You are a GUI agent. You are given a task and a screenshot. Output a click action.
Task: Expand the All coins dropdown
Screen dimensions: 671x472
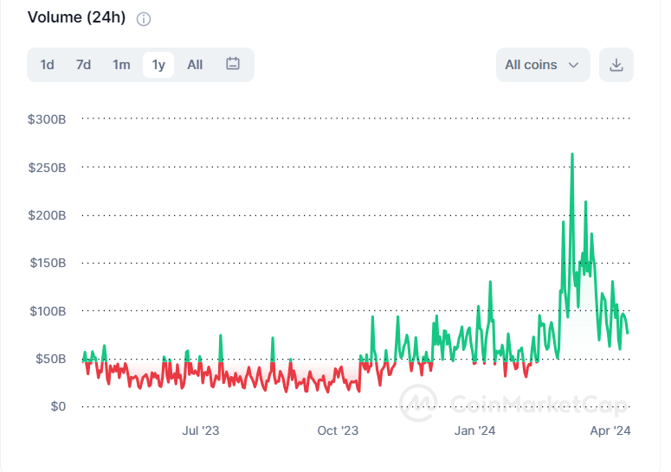[x=543, y=65]
